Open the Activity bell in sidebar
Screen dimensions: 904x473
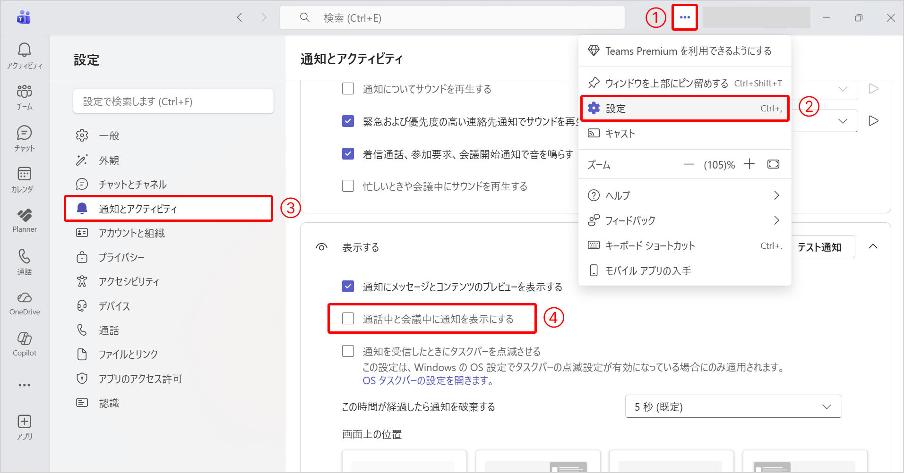coord(25,55)
